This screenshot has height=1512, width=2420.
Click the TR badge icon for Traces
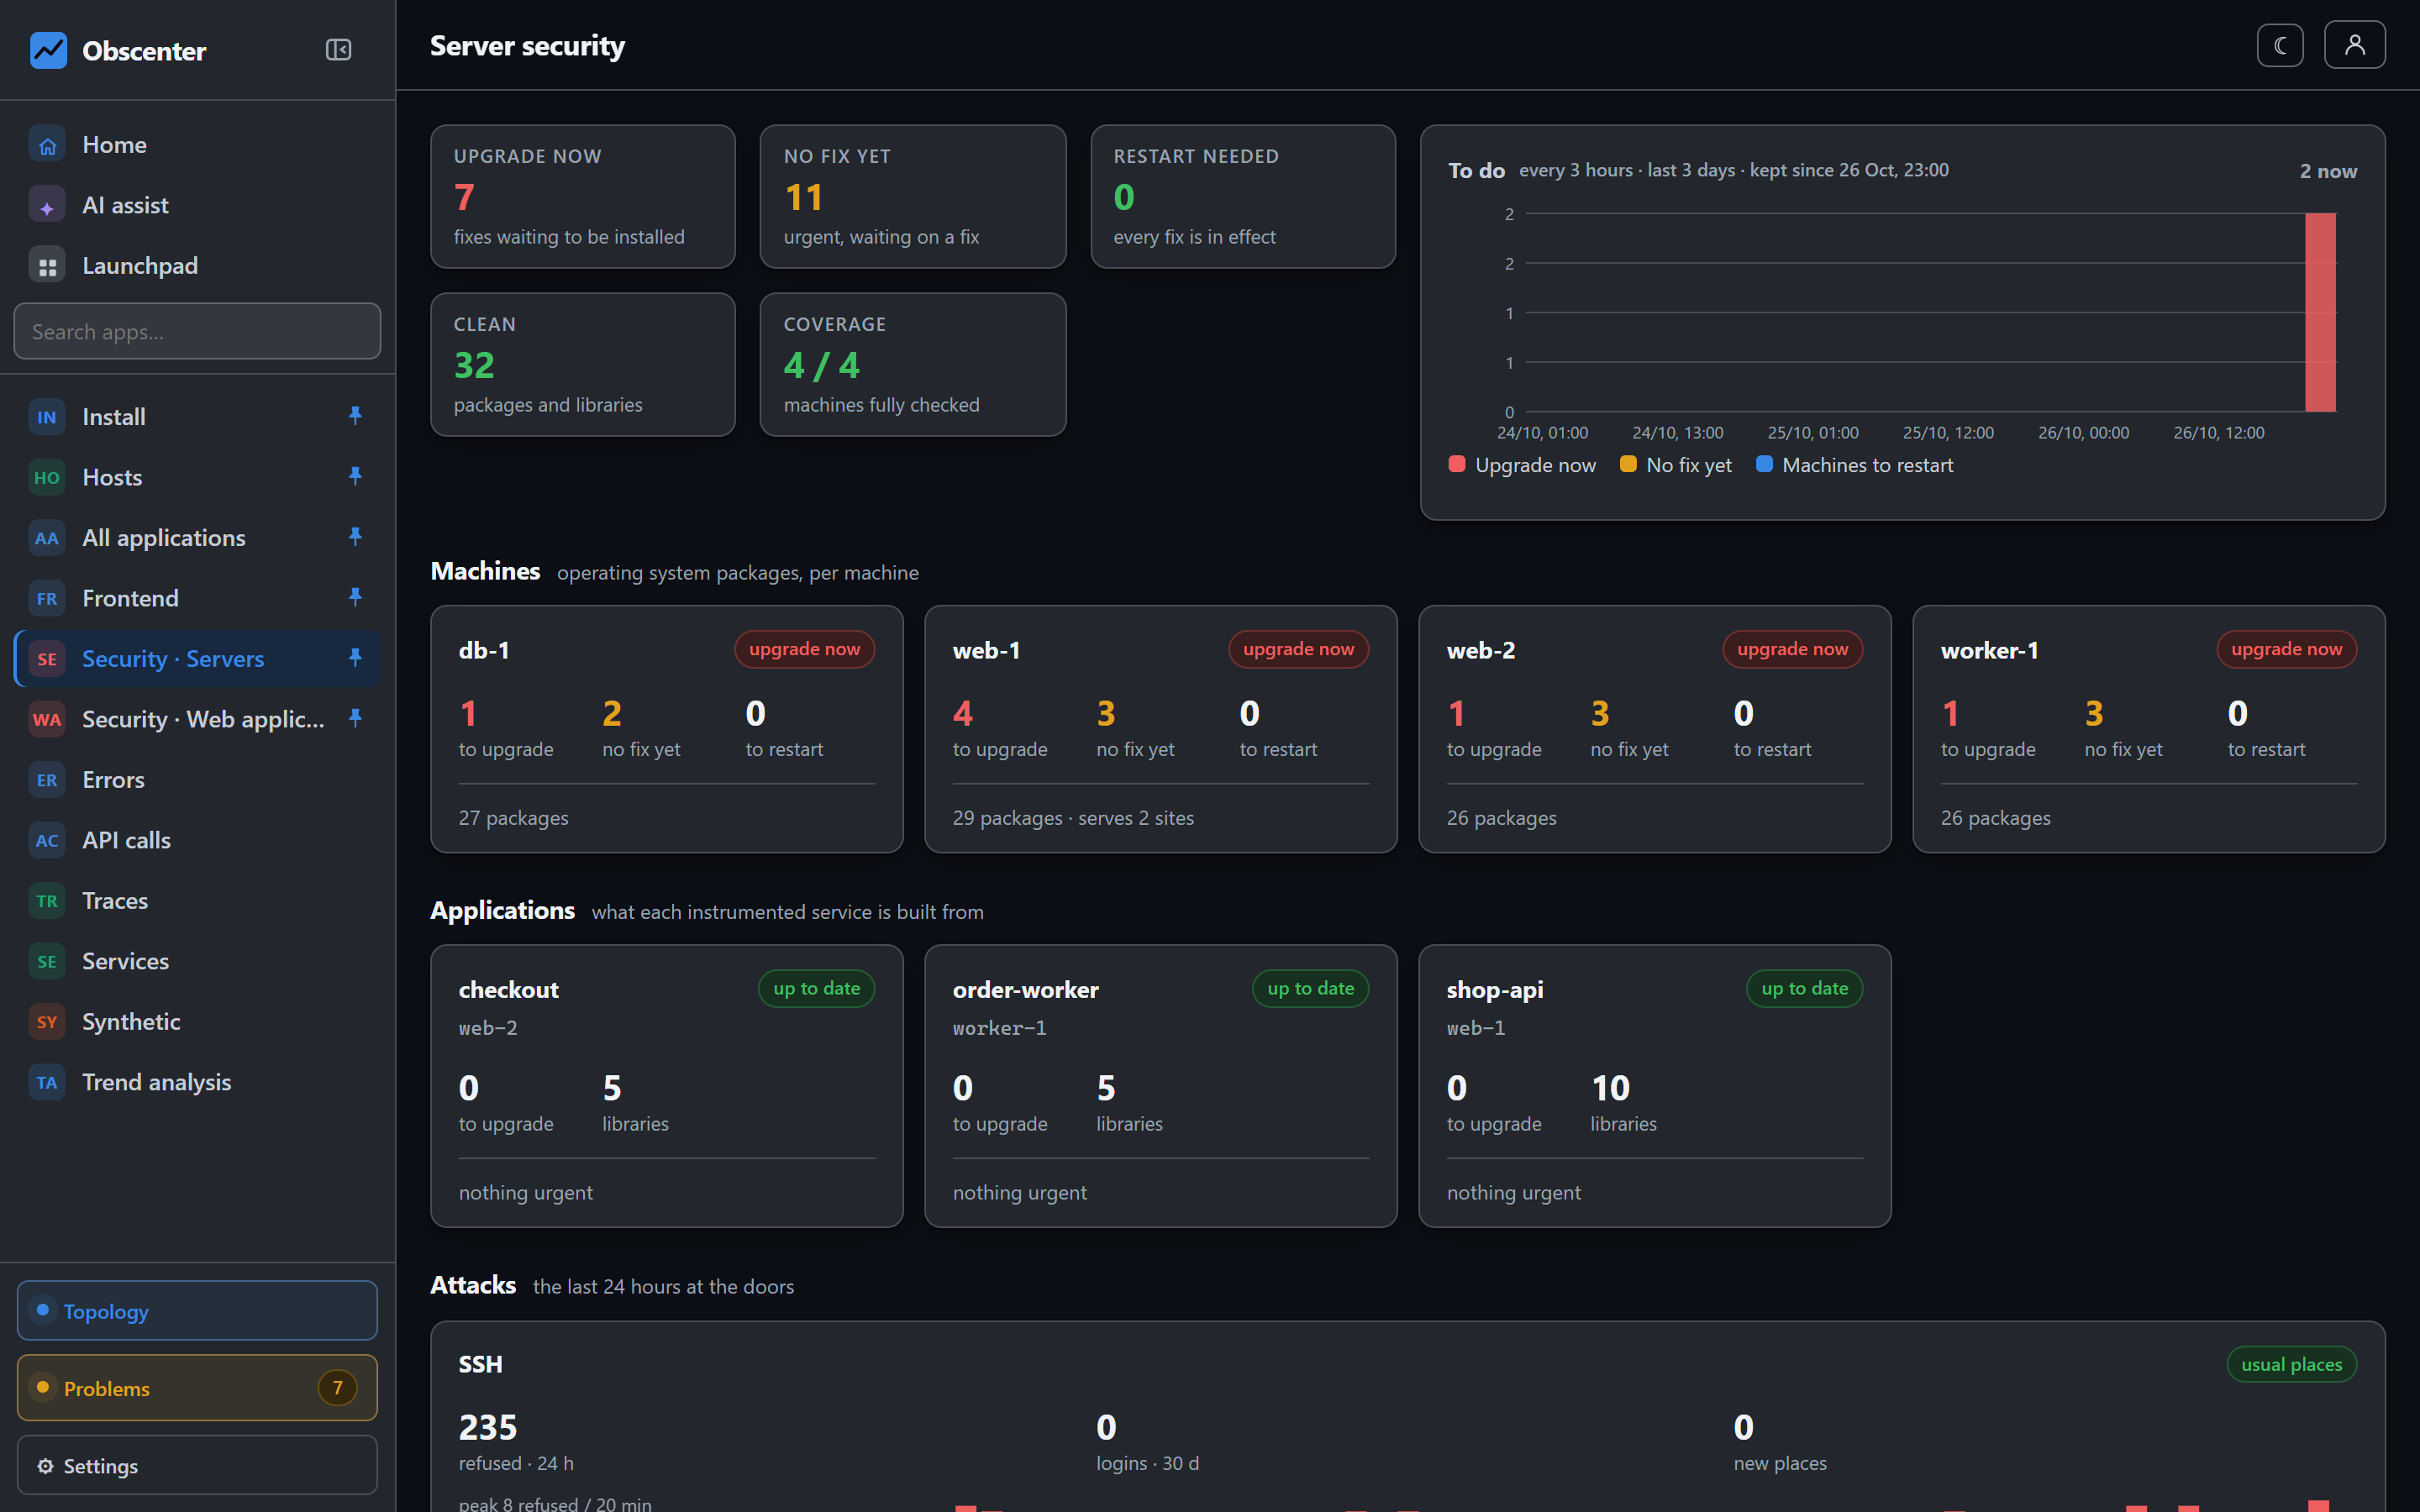pyautogui.click(x=47, y=901)
